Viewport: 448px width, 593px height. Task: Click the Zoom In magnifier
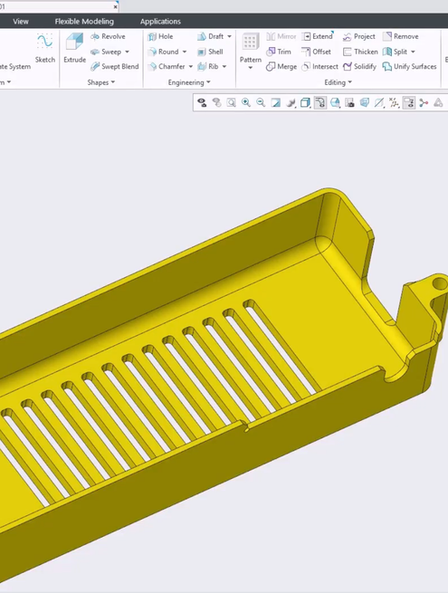click(246, 102)
